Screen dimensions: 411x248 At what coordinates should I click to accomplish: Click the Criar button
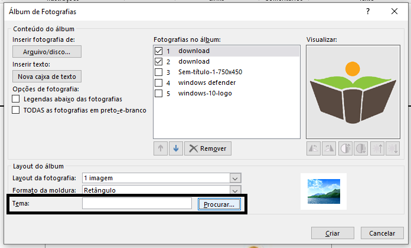pos(333,233)
